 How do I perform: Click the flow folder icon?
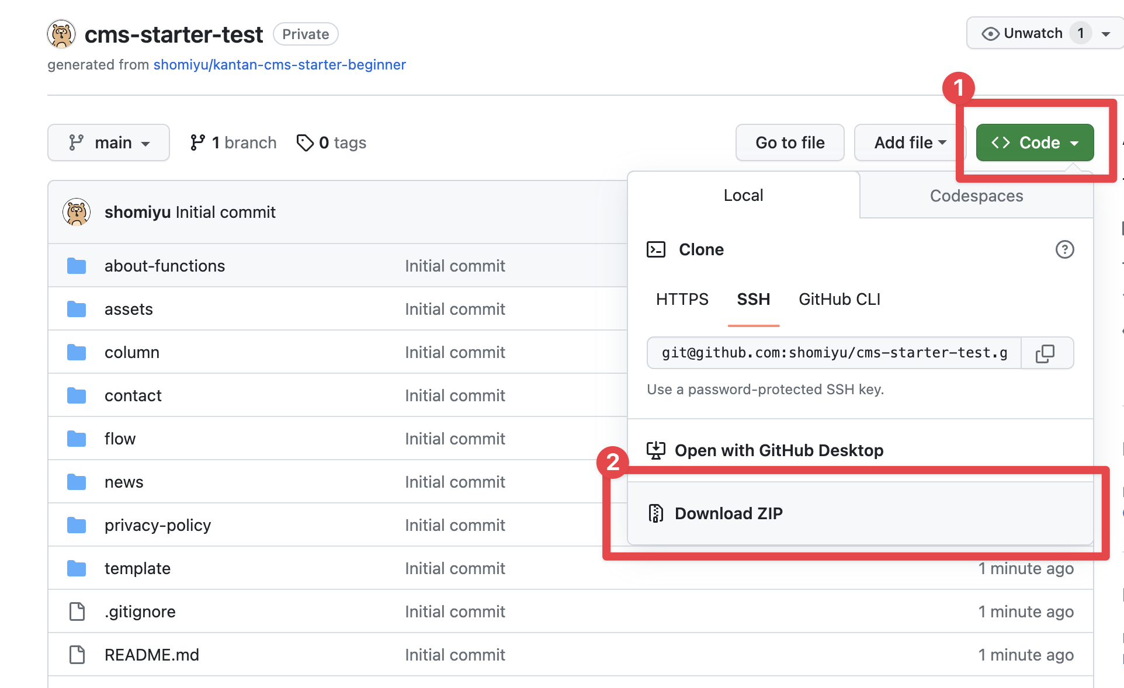point(77,439)
